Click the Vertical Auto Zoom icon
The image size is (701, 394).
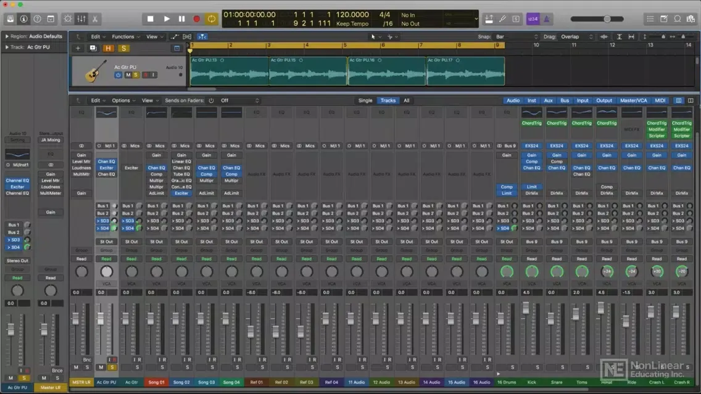pyautogui.click(x=619, y=36)
